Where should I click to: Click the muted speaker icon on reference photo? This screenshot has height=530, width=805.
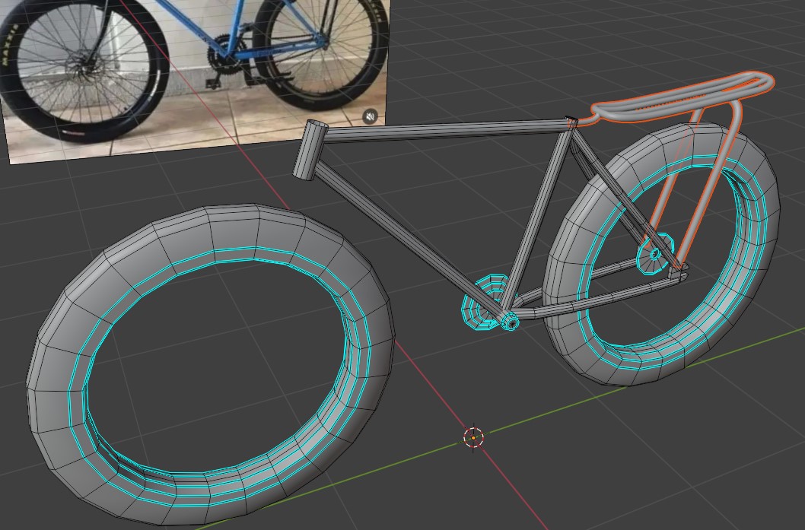pos(370,116)
